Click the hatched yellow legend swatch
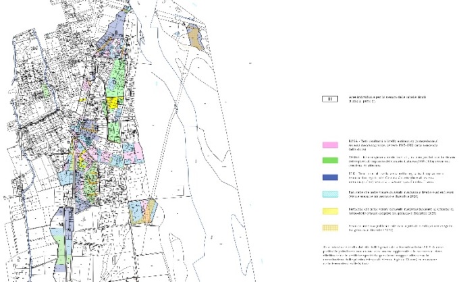This screenshot has height=282, width=459. 329,227
